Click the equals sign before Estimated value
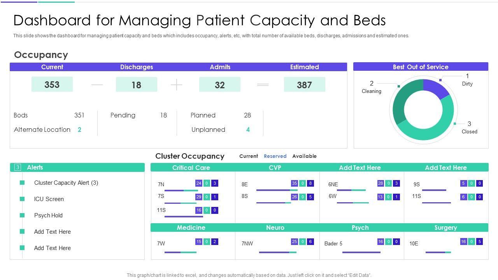The height and width of the screenshot is (280, 498). (263, 85)
